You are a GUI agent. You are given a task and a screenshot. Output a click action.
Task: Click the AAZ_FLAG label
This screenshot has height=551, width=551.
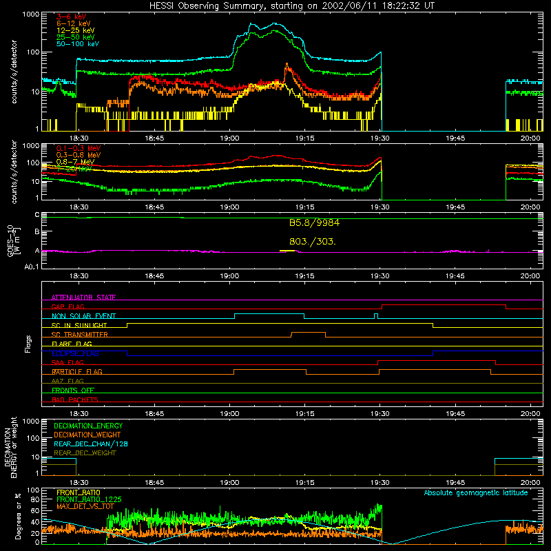pos(67,381)
